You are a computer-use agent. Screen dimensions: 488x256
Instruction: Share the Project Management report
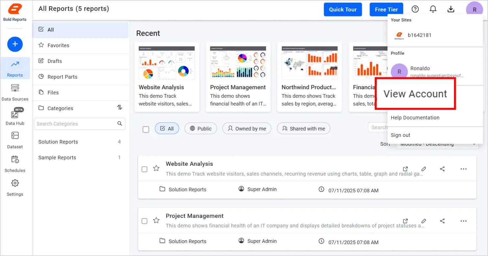pyautogui.click(x=442, y=221)
